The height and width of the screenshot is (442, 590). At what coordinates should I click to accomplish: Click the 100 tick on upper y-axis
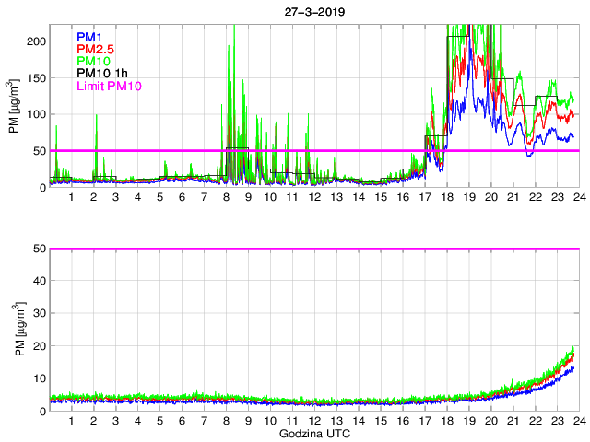(x=35, y=114)
